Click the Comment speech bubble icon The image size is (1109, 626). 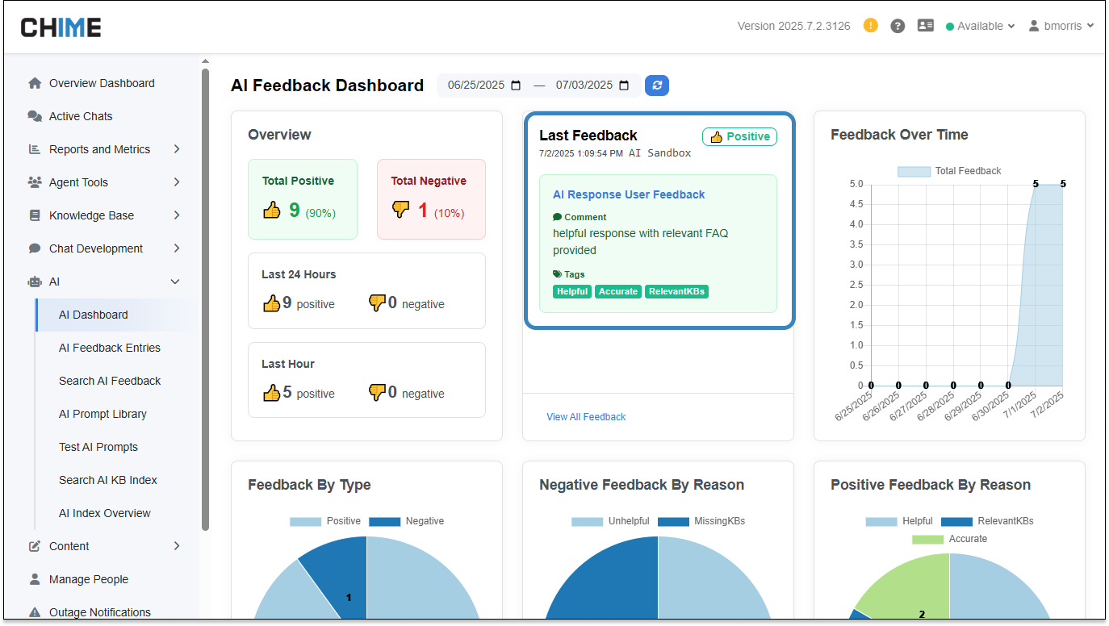(x=557, y=217)
